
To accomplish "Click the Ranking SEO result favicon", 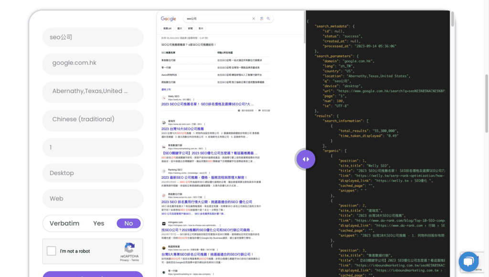I will (x=164, y=171).
